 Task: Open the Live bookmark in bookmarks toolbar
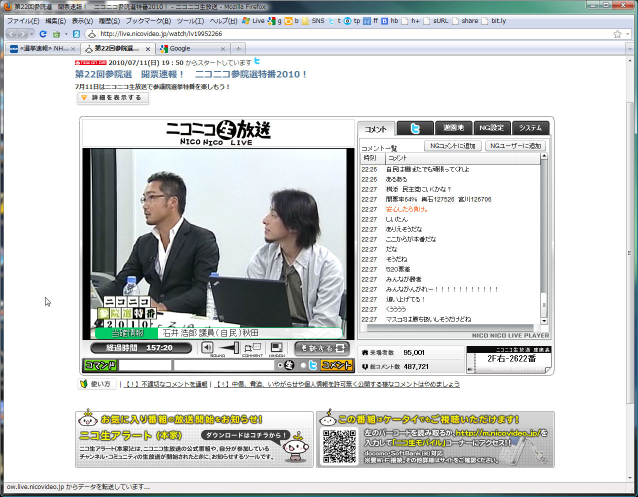point(253,21)
